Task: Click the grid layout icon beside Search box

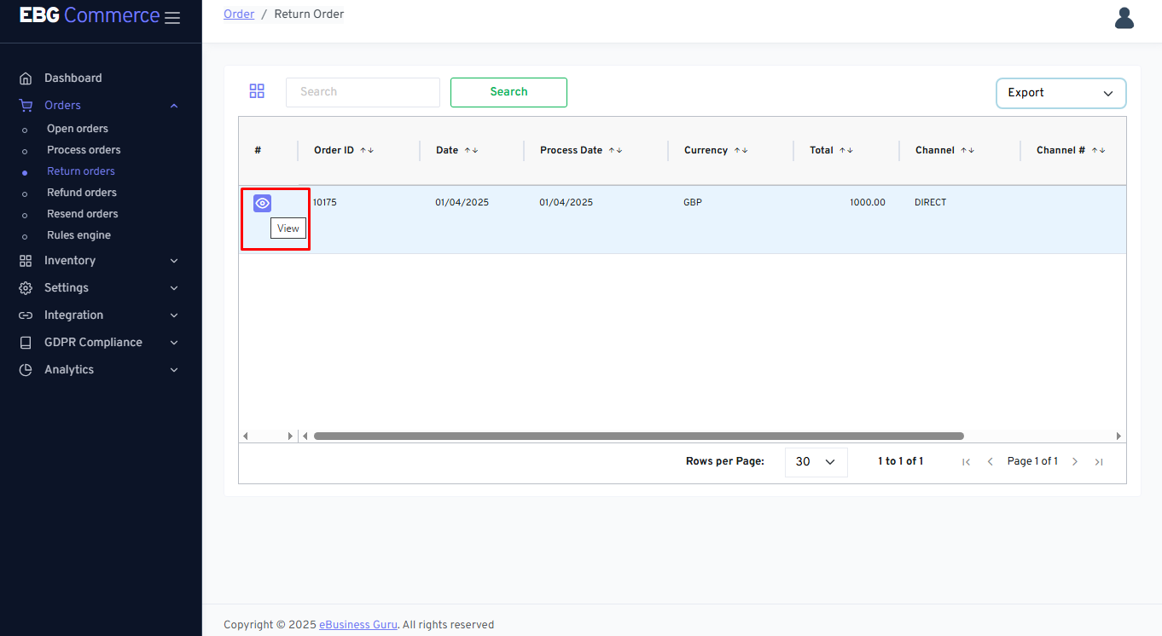Action: [257, 91]
